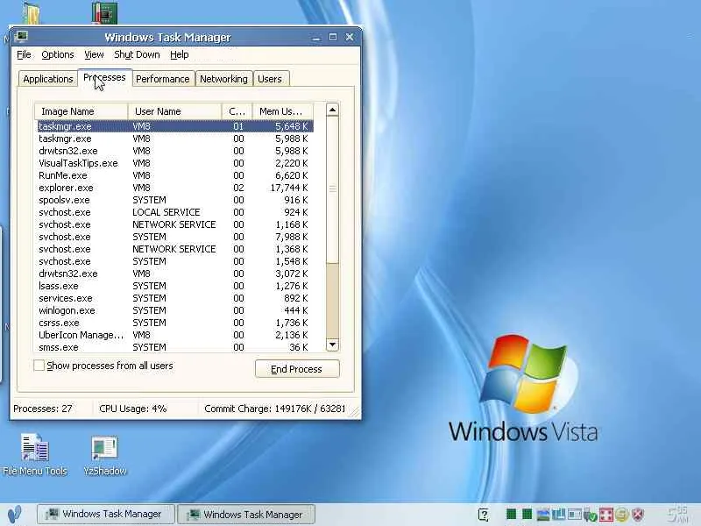
Task: Open the View menu
Action: [x=94, y=54]
